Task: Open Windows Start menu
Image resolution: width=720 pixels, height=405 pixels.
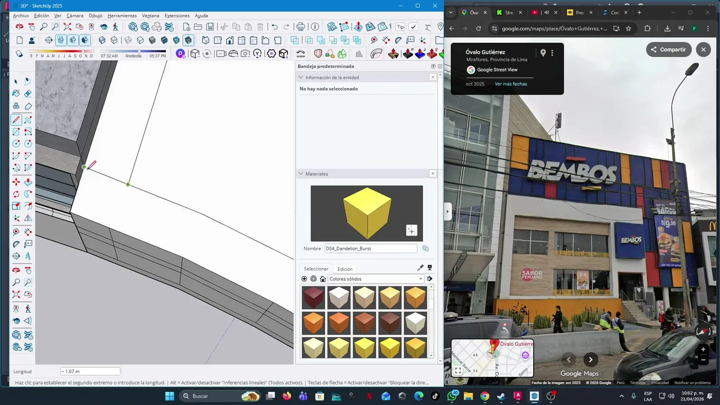Action: tap(169, 396)
